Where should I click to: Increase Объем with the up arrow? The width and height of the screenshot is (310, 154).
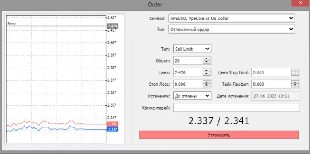coord(206,59)
